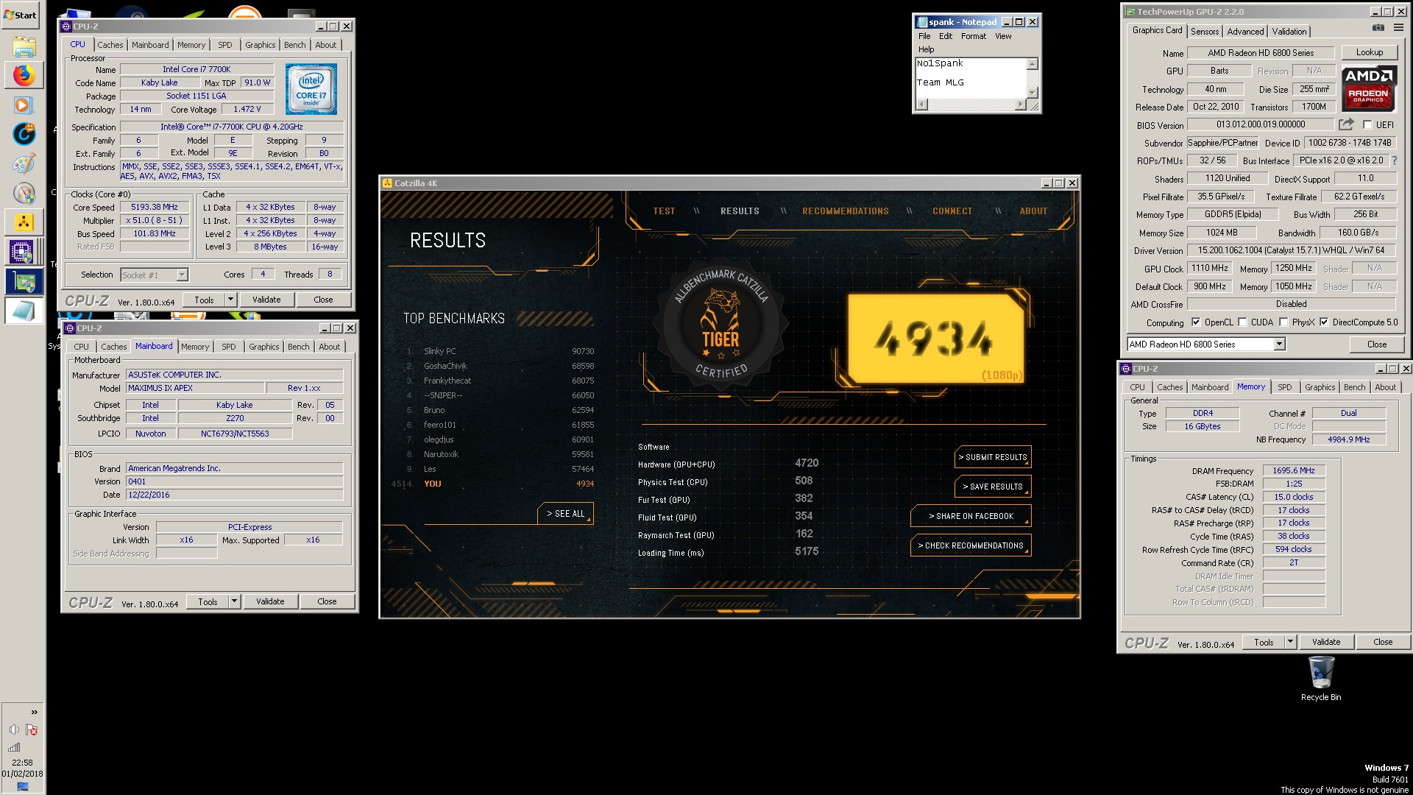Image resolution: width=1413 pixels, height=795 pixels.
Task: Click Share on Facebook button
Action: 971,516
